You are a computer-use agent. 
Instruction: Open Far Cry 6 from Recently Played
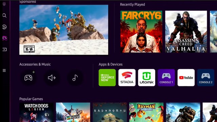[141, 32]
